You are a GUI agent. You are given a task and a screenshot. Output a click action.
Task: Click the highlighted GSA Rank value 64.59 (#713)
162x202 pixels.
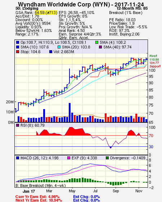coord(46,13)
